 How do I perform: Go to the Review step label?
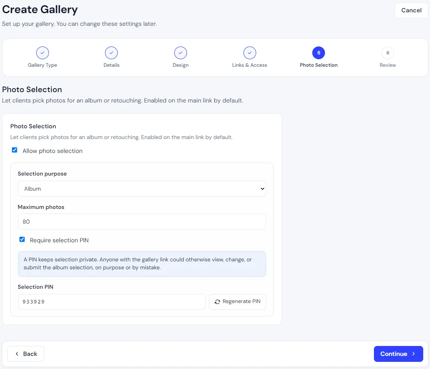coord(388,65)
